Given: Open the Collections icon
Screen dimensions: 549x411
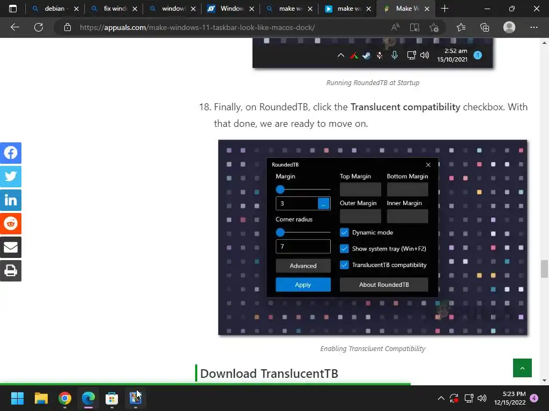Looking at the screenshot, I should (485, 27).
